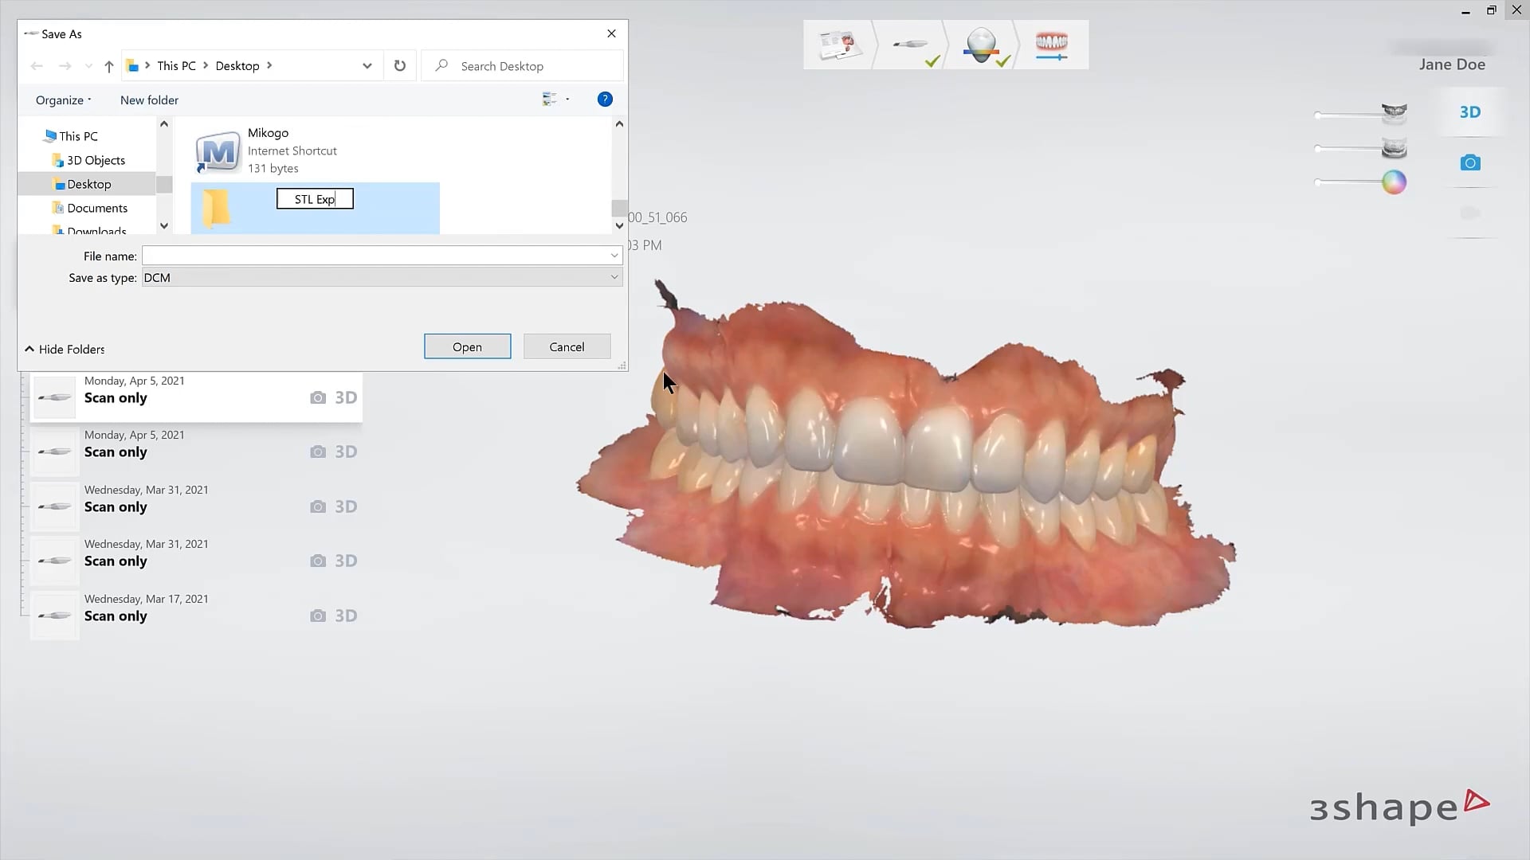Screen dimensions: 1530x860
Task: Click the camera capture icon on right panel
Action: pos(1470,162)
